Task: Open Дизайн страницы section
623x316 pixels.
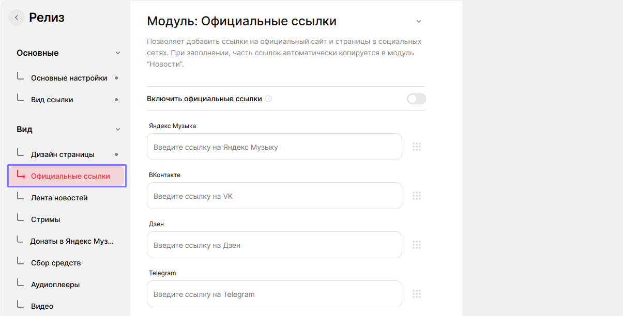Action: [63, 154]
